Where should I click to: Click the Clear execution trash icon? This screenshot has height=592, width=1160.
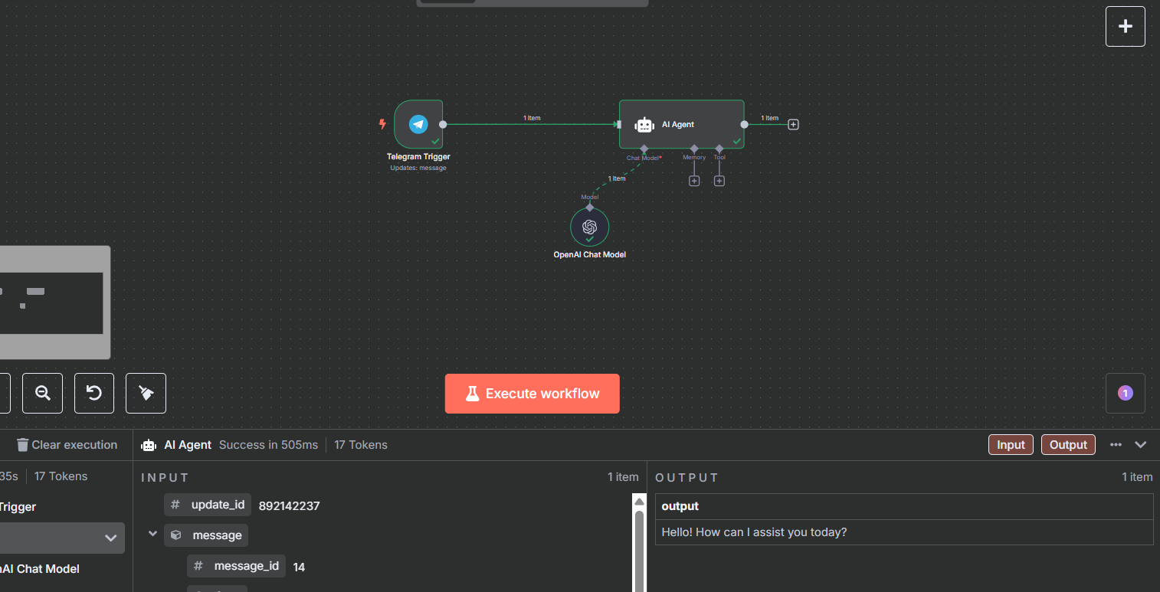point(23,444)
